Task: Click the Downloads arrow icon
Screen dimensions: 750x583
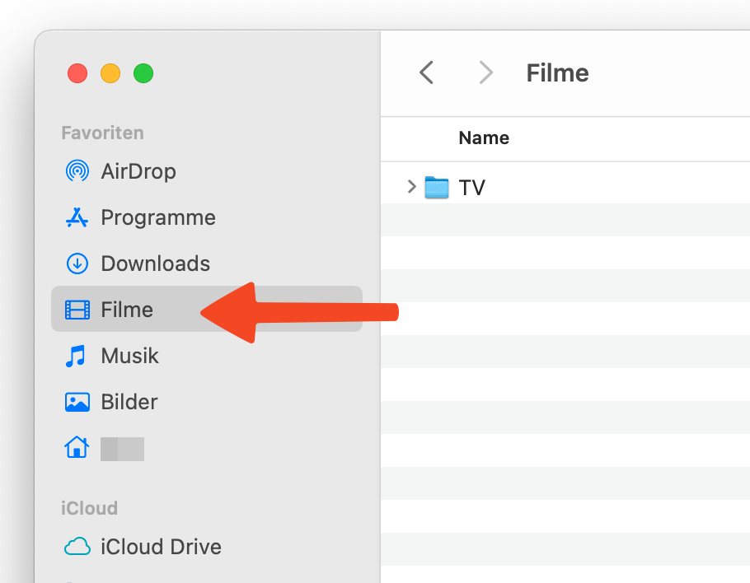Action: tap(77, 264)
